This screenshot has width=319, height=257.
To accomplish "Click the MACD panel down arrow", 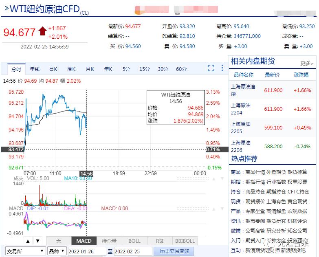I will (222, 209).
